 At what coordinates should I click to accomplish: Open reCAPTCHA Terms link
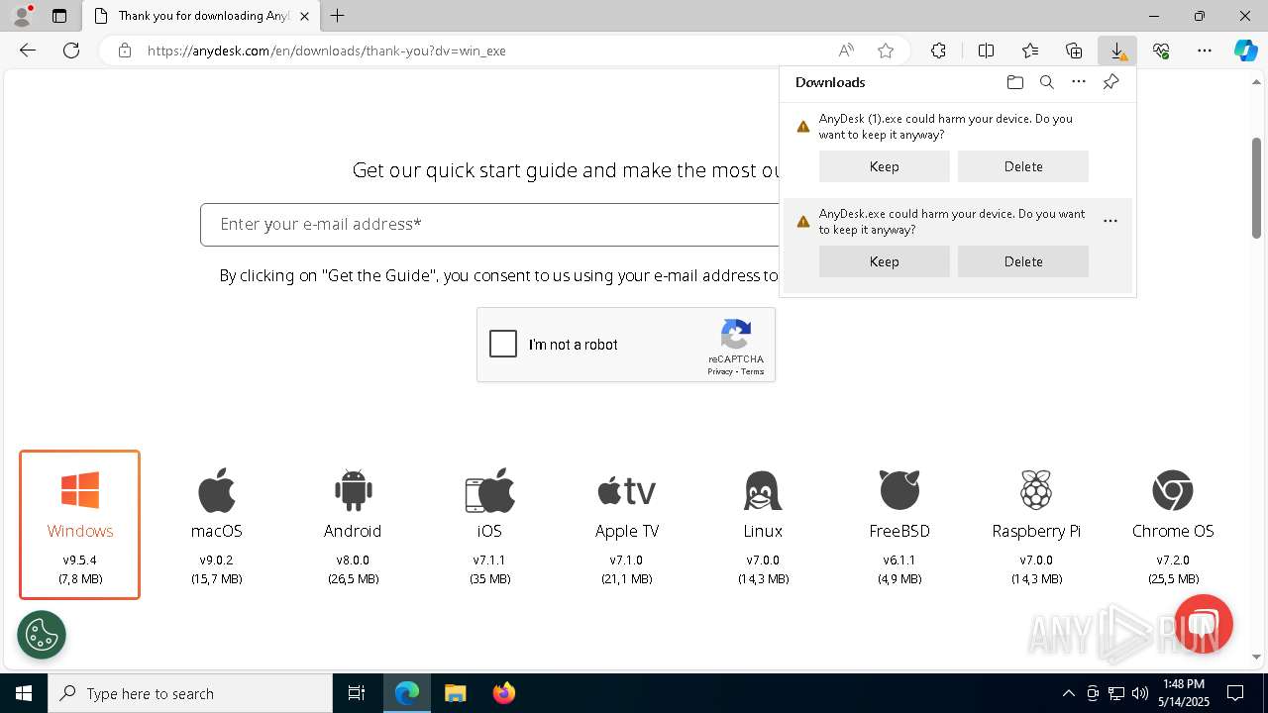click(753, 371)
